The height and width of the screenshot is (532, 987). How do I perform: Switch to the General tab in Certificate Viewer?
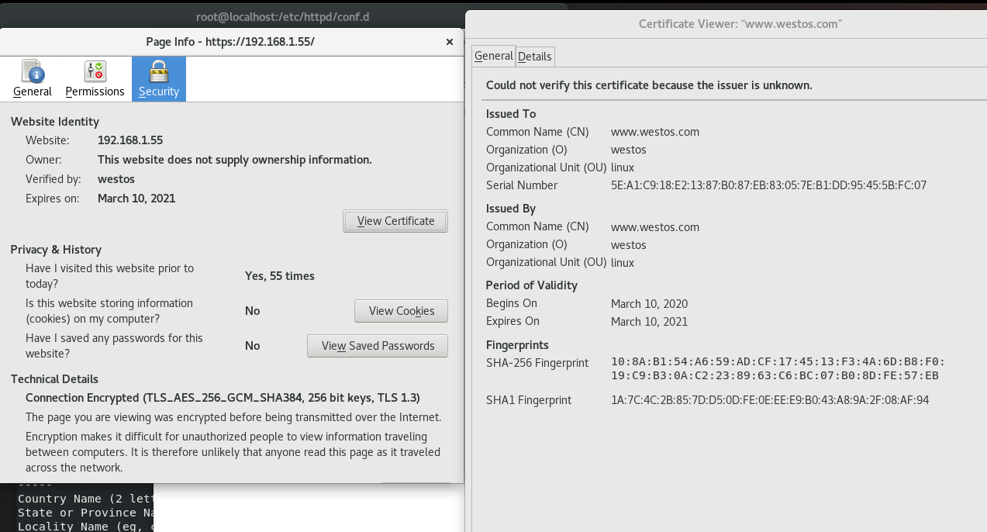[x=494, y=56]
